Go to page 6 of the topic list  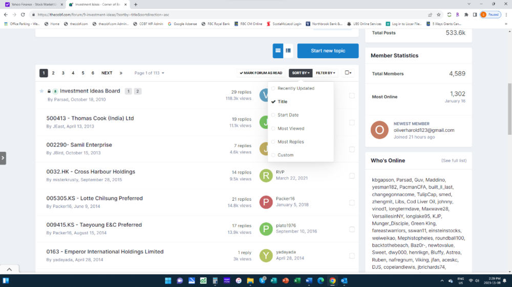point(93,73)
